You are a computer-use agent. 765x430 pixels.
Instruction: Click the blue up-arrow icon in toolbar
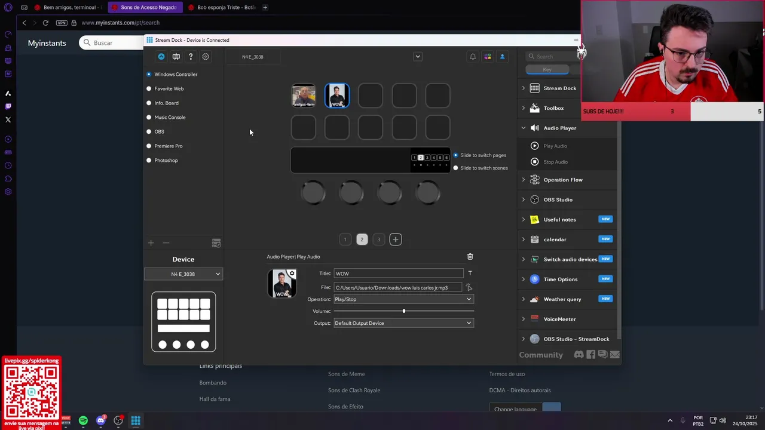tap(161, 57)
